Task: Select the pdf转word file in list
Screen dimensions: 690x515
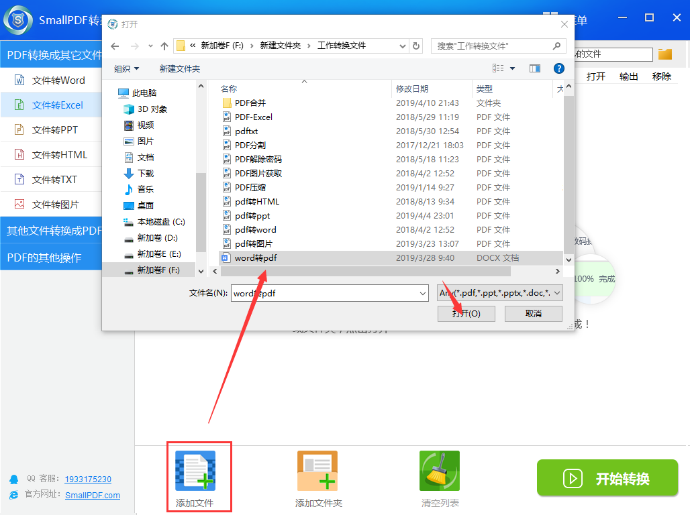Action: click(255, 229)
